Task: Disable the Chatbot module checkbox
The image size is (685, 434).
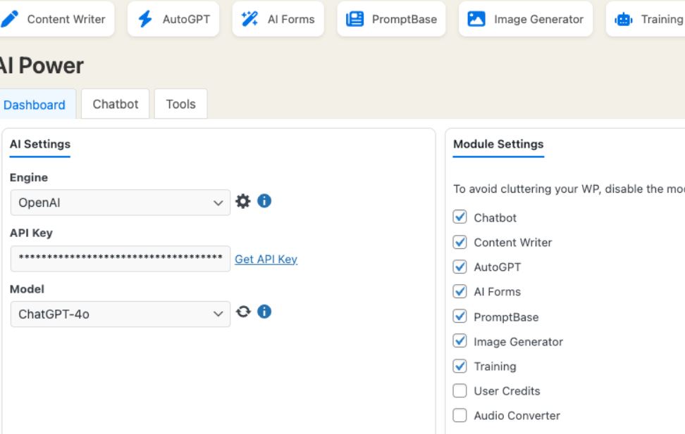Action: pyautogui.click(x=459, y=217)
